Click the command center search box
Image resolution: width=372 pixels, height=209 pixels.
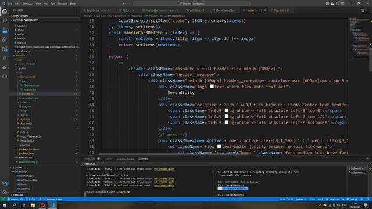(192, 3)
